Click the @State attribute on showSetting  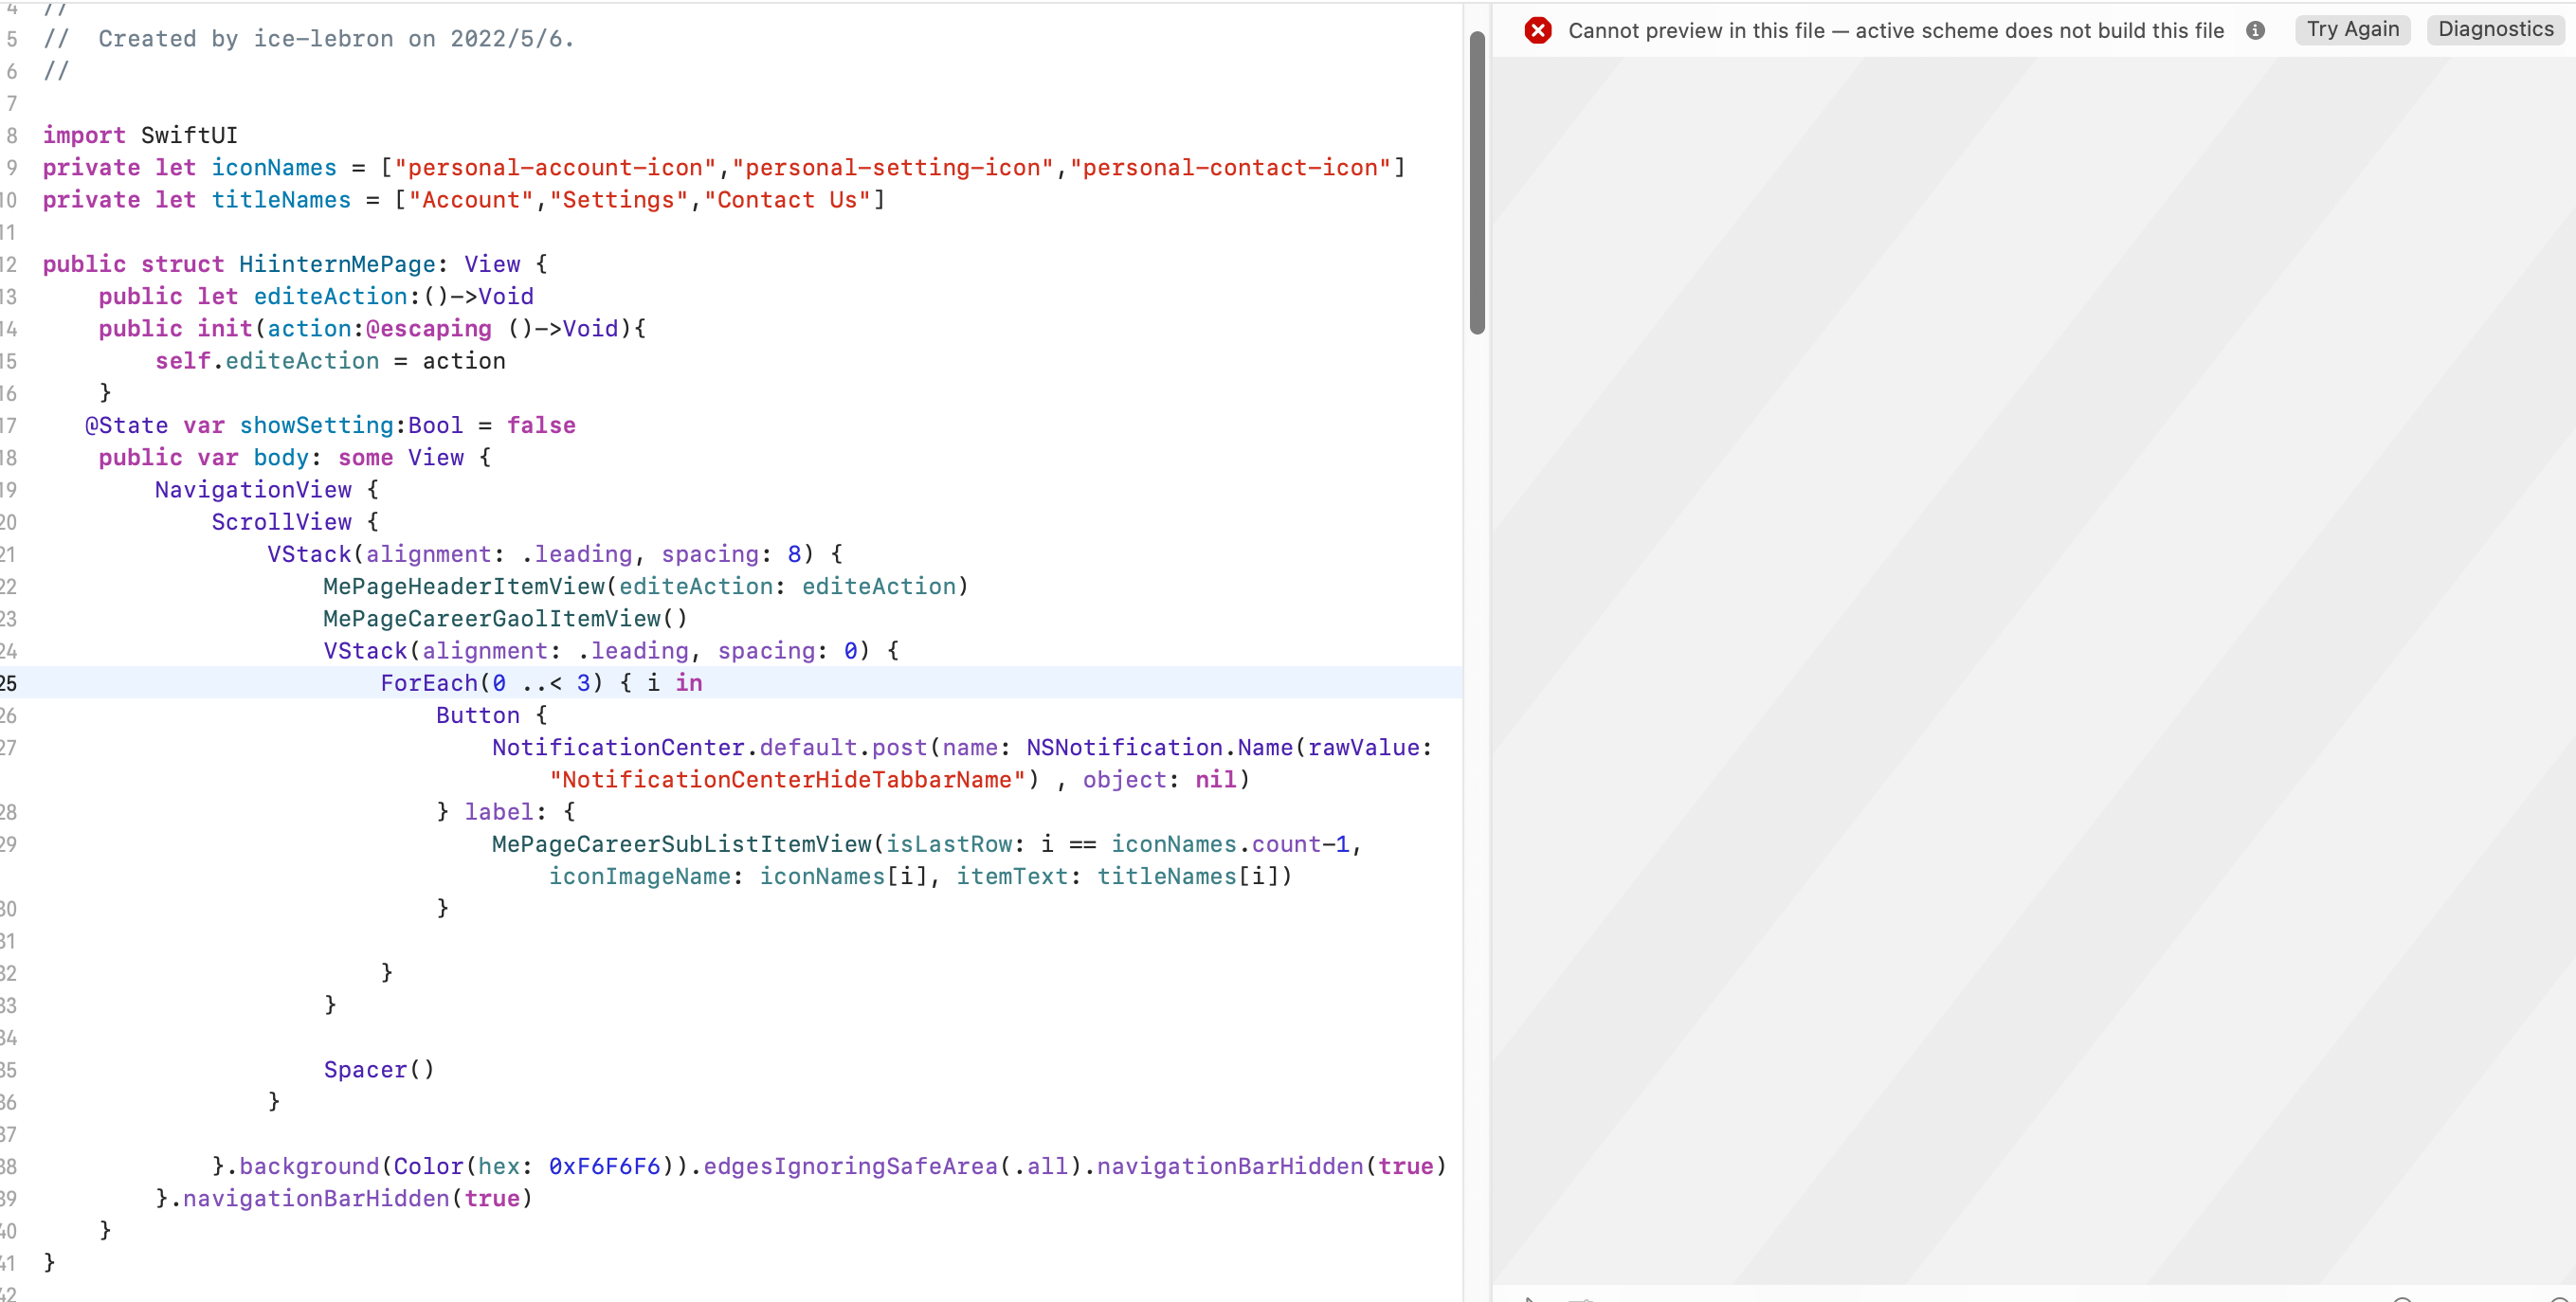coord(126,425)
